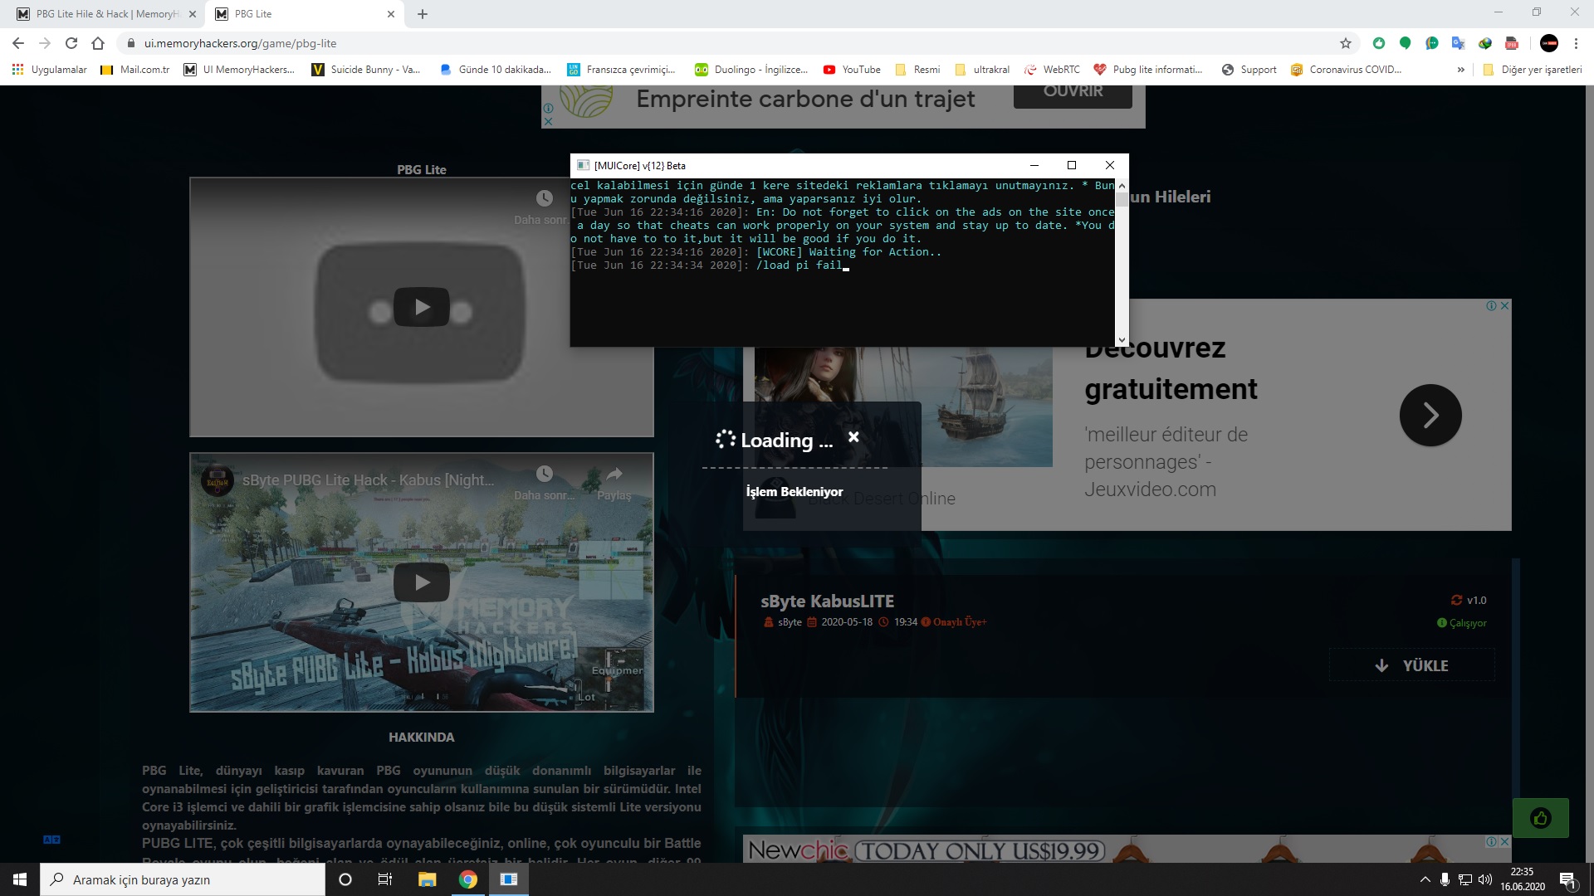Bookmark this page with the star icon
The image size is (1594, 896).
1346,43
